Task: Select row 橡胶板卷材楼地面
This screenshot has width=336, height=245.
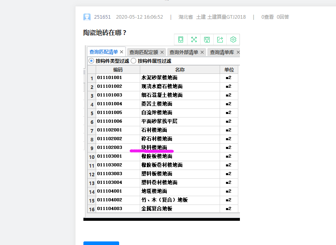Action: [x=163, y=166]
